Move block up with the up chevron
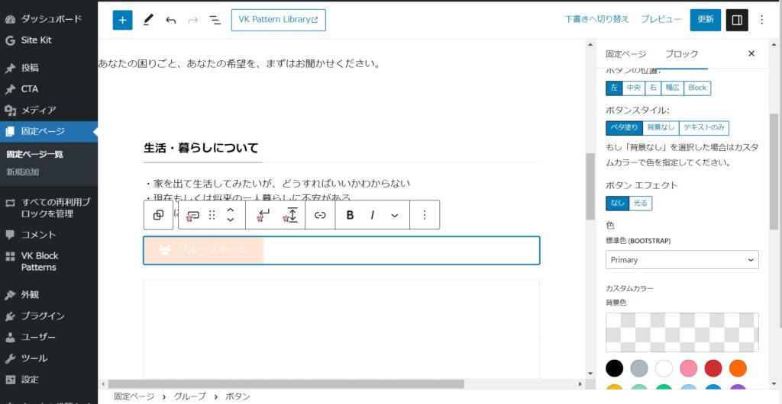This screenshot has width=782, height=404. click(x=231, y=210)
